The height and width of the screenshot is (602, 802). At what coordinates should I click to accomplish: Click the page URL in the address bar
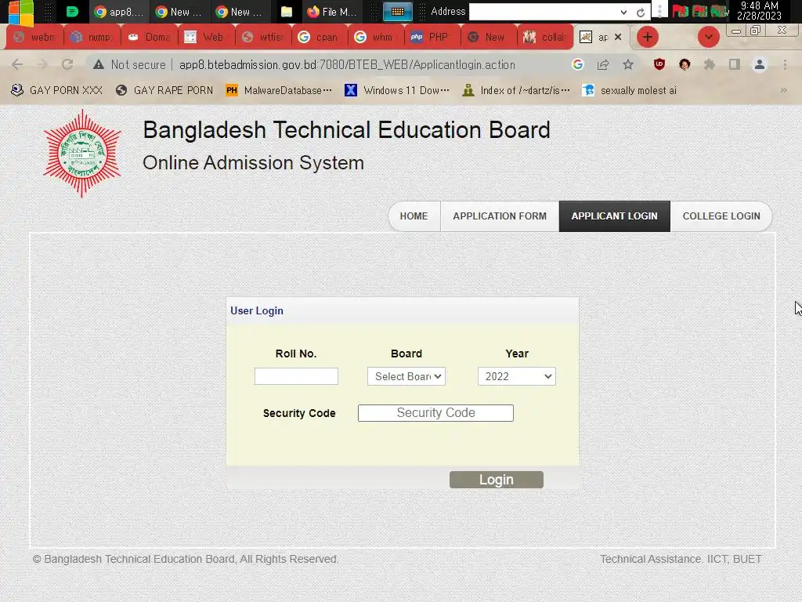coord(347,65)
